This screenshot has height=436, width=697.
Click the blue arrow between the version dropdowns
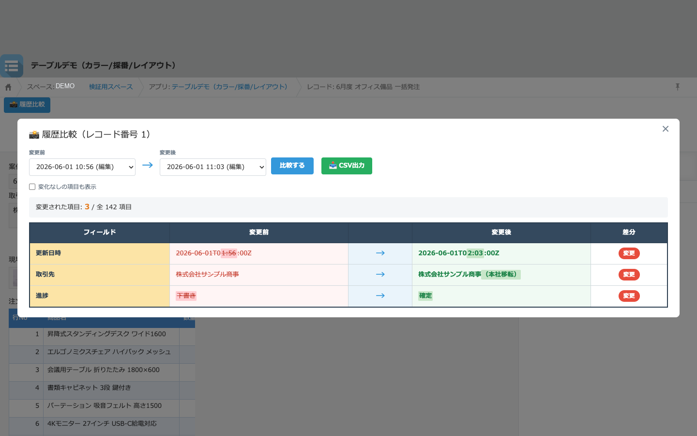(148, 165)
